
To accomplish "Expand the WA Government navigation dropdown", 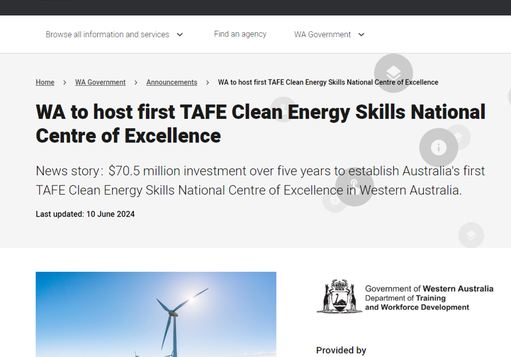I will pyautogui.click(x=329, y=34).
